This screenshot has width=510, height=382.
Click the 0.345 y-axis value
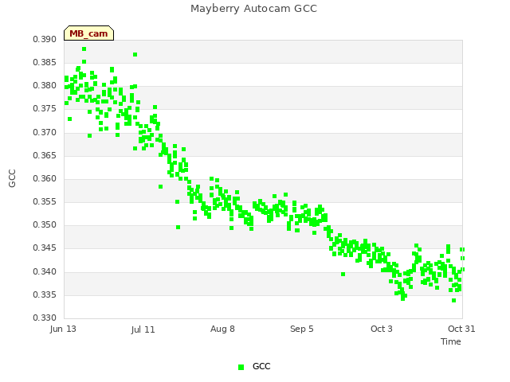pyautogui.click(x=45, y=248)
